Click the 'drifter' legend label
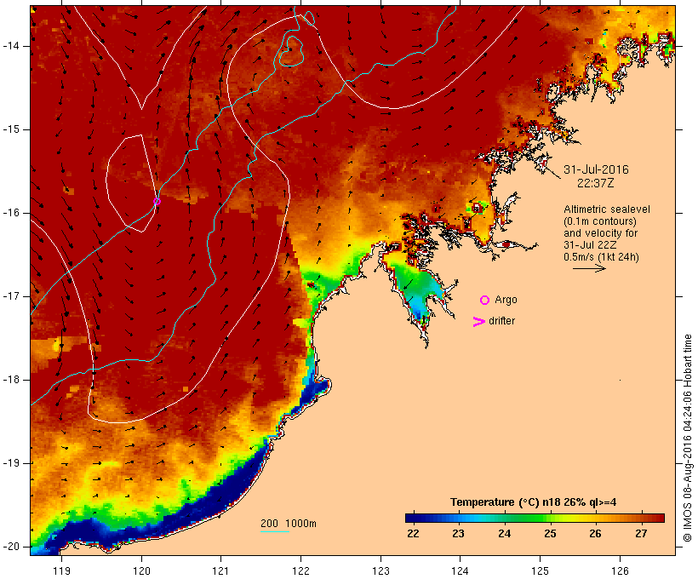The width and height of the screenshot is (698, 579). coord(501,321)
